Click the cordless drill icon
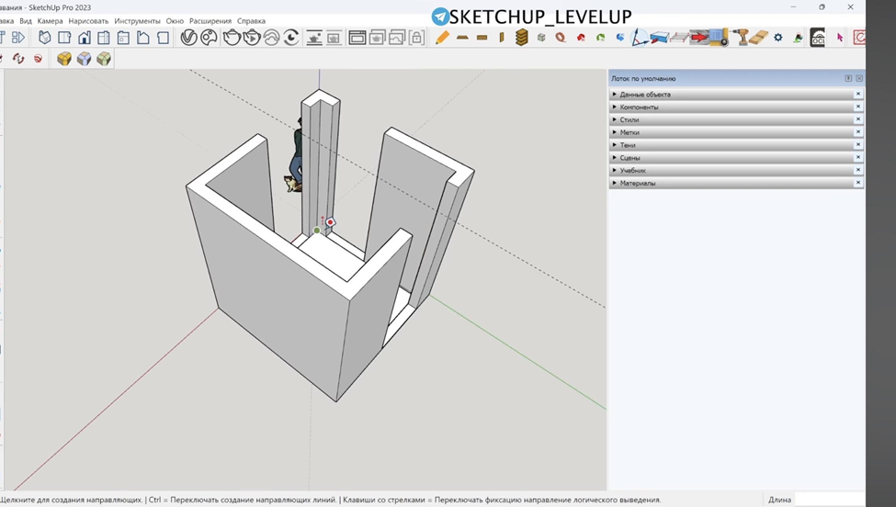 [x=742, y=38]
